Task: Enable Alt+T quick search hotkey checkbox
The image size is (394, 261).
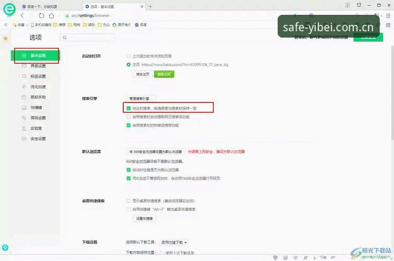Action: tap(129, 209)
